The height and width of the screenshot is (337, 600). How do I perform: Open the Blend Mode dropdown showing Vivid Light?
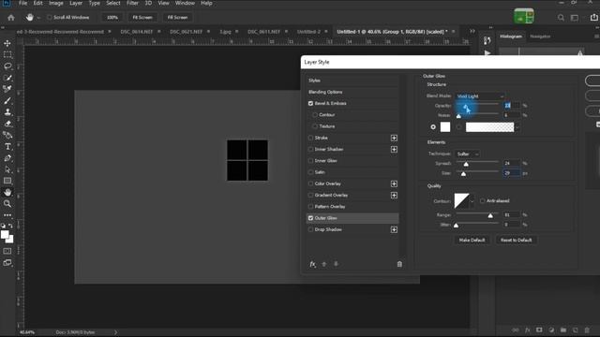[x=480, y=96]
